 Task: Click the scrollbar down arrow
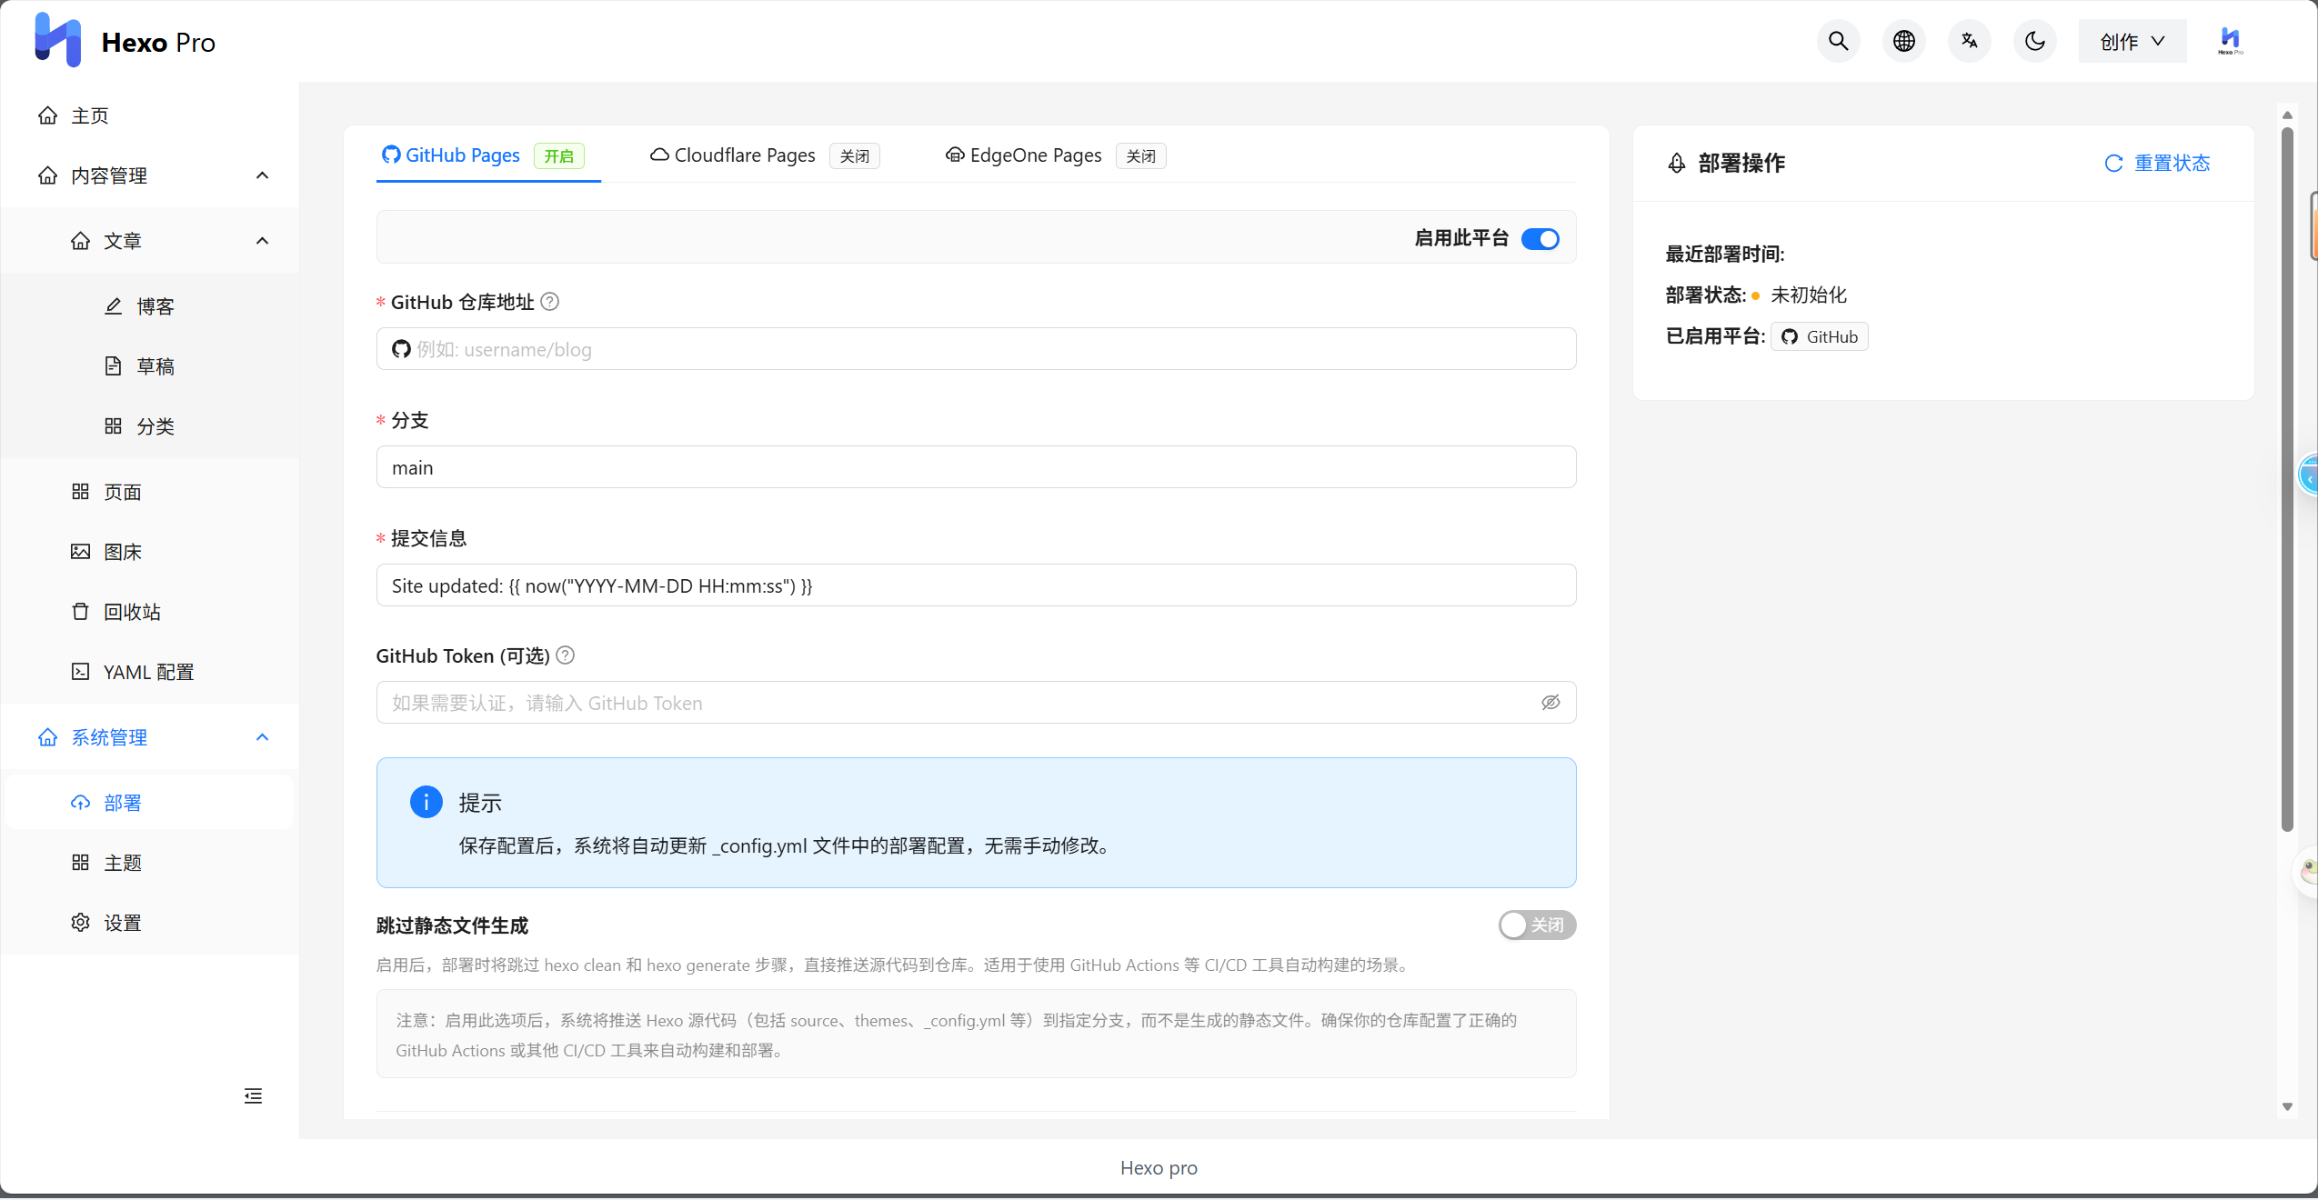2287,1106
